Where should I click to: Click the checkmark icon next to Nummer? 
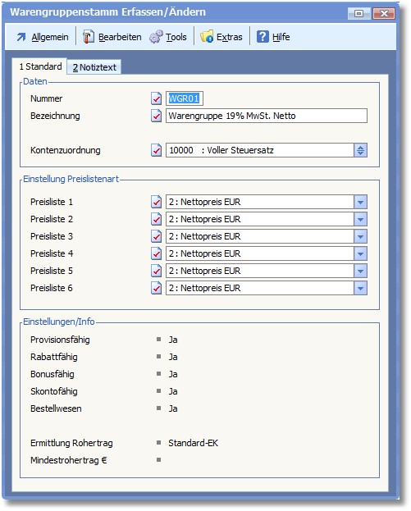coord(156,98)
